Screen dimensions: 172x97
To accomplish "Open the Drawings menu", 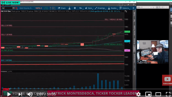I will (x=100, y=8).
